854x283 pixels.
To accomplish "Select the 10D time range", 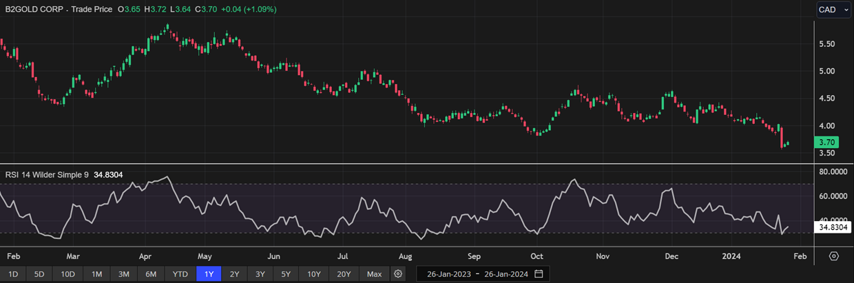I will pos(67,274).
